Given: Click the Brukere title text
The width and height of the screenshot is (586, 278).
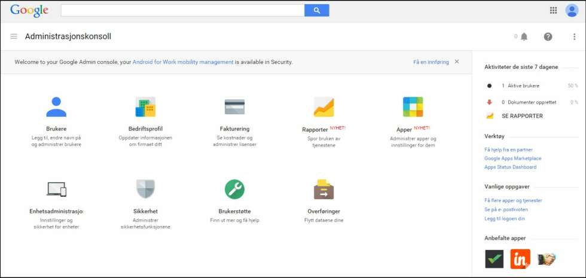Looking at the screenshot, I should pyautogui.click(x=56, y=129).
